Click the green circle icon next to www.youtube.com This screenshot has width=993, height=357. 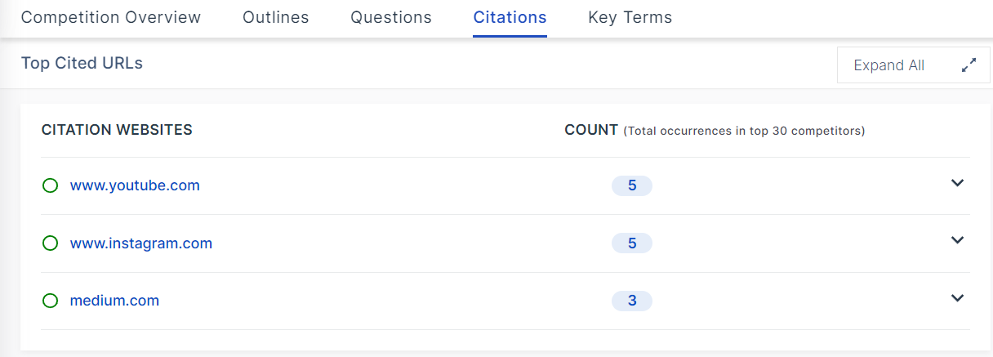coord(50,185)
